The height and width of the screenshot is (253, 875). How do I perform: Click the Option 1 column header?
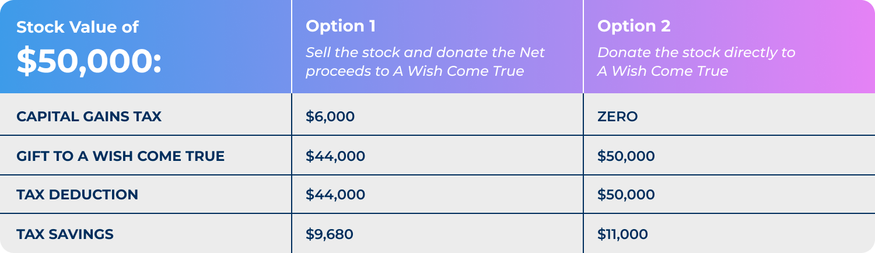coord(341,26)
